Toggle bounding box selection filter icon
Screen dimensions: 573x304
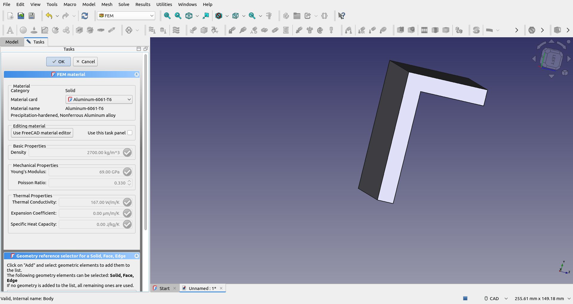pos(235,16)
